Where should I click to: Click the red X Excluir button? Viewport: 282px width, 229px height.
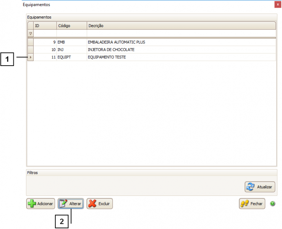pyautogui.click(x=100, y=204)
